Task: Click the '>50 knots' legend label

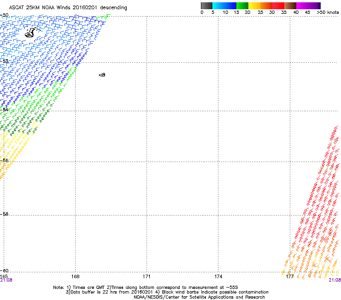Action: point(328,12)
